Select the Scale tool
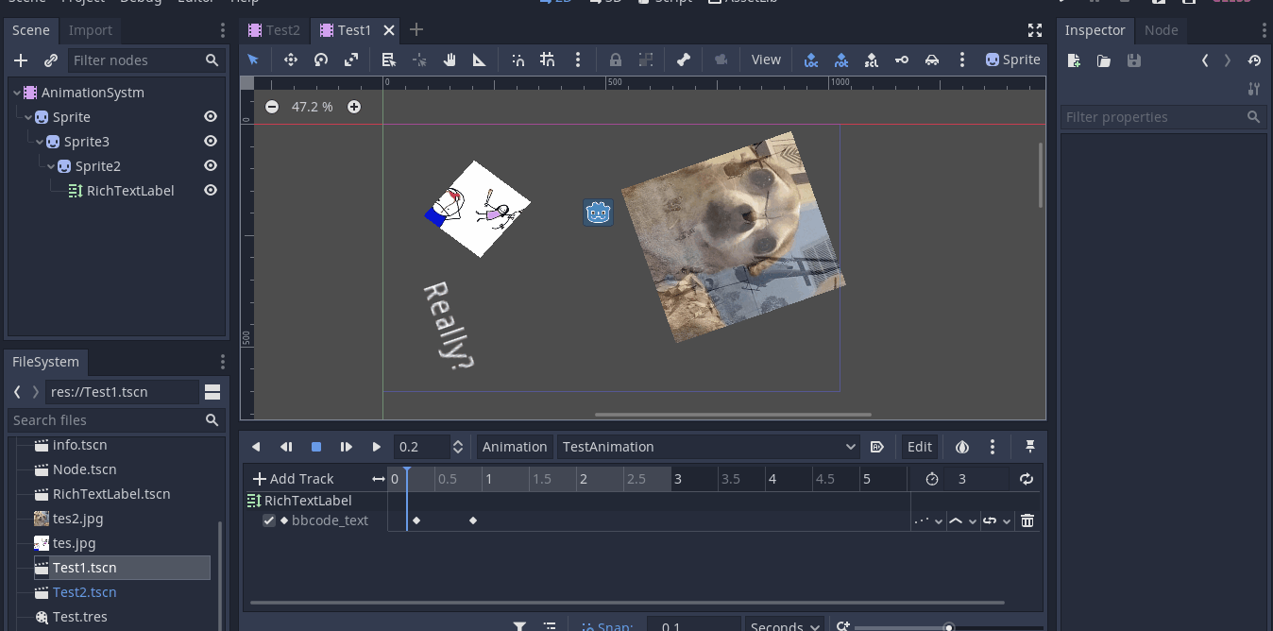The width and height of the screenshot is (1273, 631). pos(350,59)
